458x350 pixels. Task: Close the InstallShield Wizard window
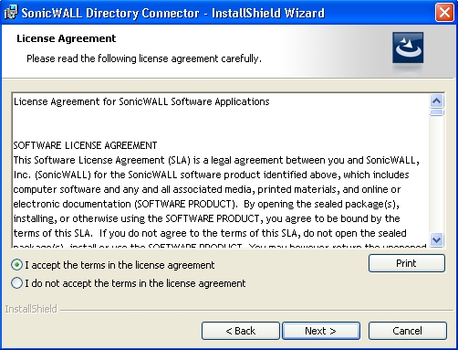(x=444, y=13)
